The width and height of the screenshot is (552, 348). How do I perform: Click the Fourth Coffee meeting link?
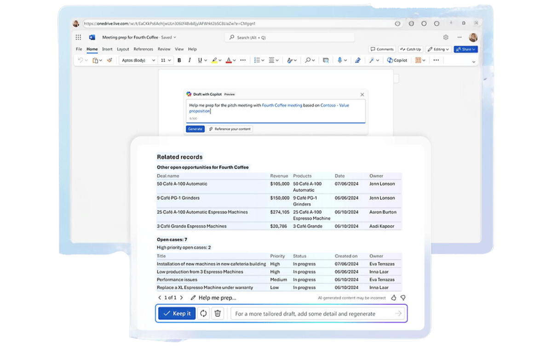point(282,105)
